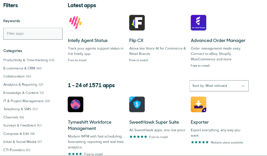
Task: Click the Filter apps keyword field
Action: click(x=33, y=34)
